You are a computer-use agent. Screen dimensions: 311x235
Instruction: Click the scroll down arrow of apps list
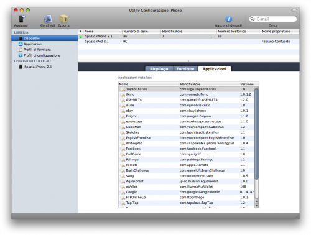(x=257, y=206)
